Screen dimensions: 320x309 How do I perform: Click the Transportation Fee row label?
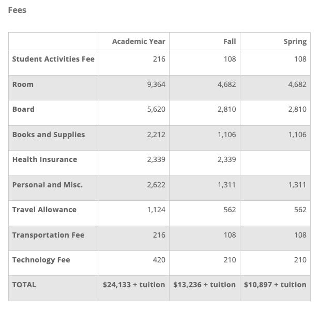pyautogui.click(x=49, y=235)
